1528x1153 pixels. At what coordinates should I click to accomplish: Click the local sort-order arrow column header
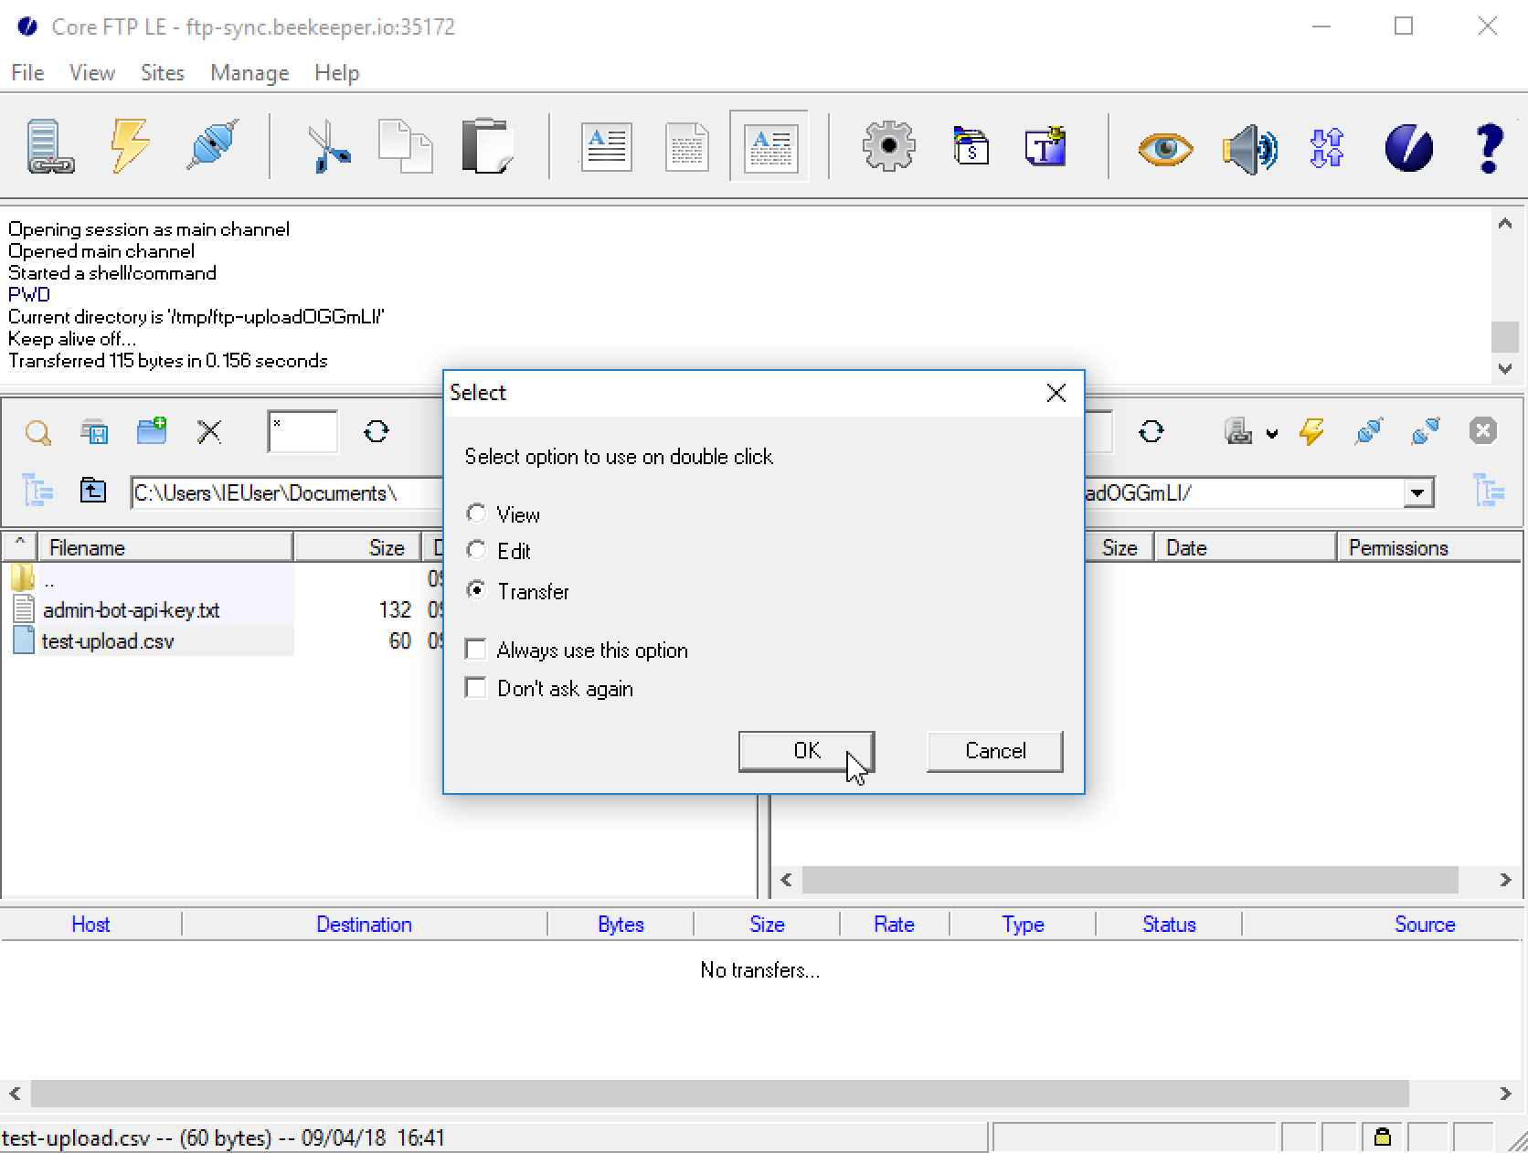(19, 547)
